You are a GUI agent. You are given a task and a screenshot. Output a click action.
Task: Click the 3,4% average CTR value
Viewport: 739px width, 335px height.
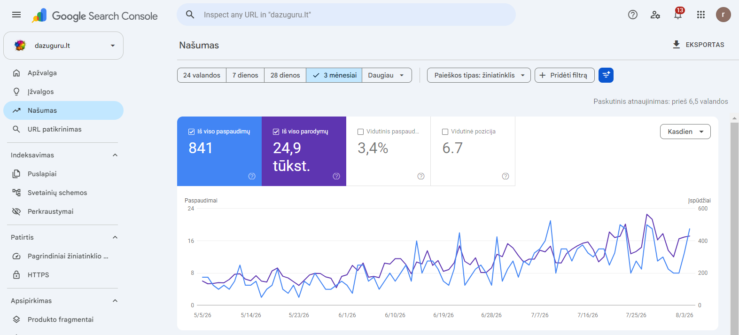coord(373,148)
